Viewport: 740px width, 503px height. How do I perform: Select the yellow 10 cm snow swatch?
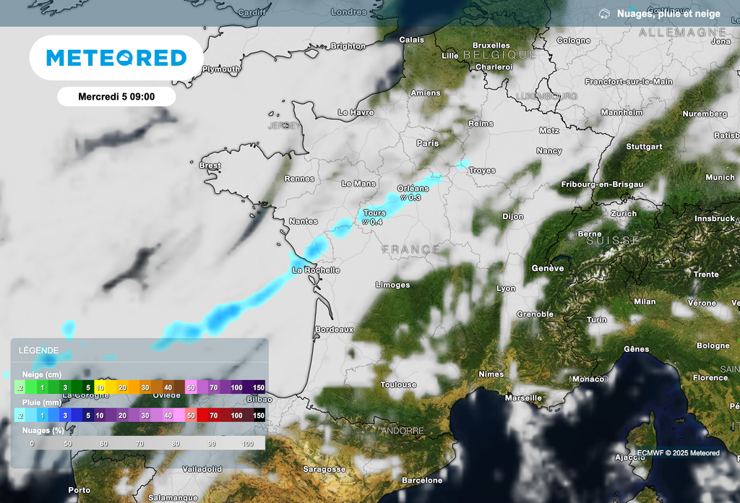tap(100, 388)
